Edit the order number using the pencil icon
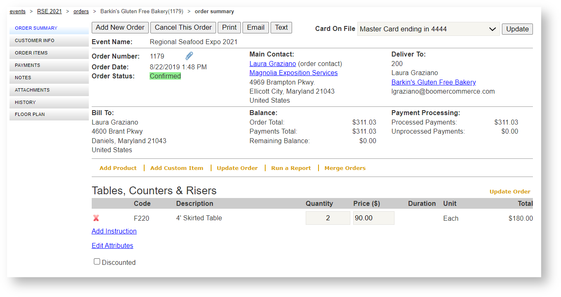Screen dimensions: 561x297 pos(189,56)
